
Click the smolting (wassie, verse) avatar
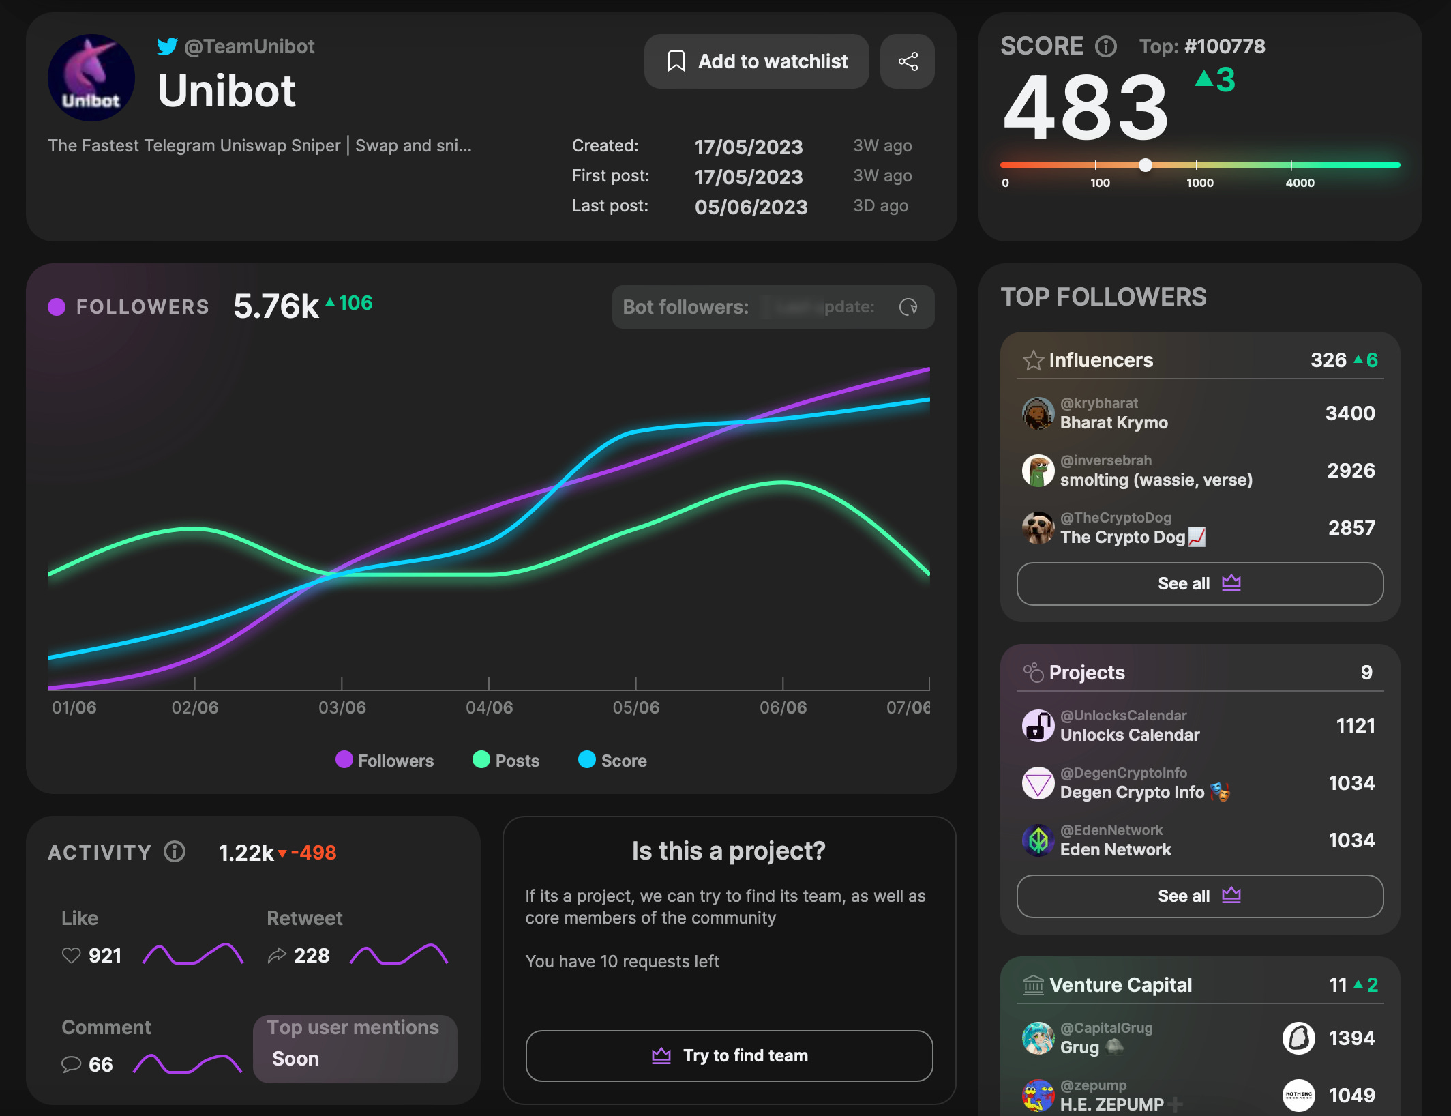[x=1038, y=471]
